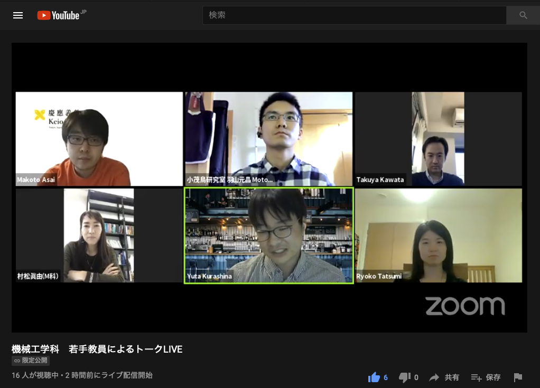Viewport: 540px width, 388px height.
Task: Save the video using 保存 button
Action: tap(486, 377)
